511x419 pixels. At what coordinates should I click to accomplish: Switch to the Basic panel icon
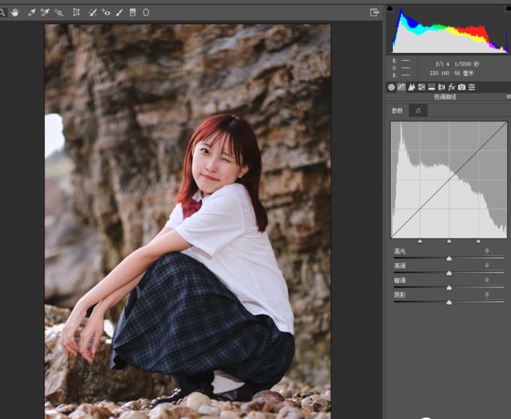392,87
